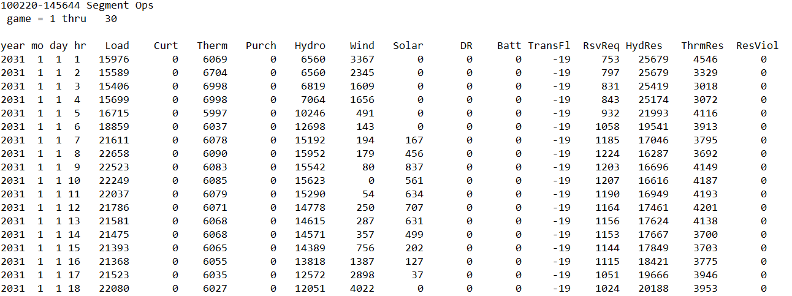
Task: Click the HydRes value 21993
Action: pos(653,113)
